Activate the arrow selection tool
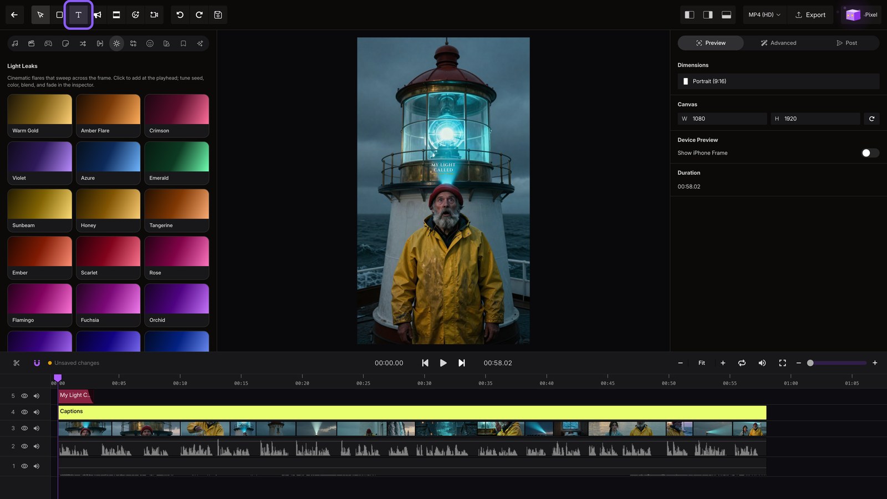Screen dimensions: 887x499 (x=40, y=15)
